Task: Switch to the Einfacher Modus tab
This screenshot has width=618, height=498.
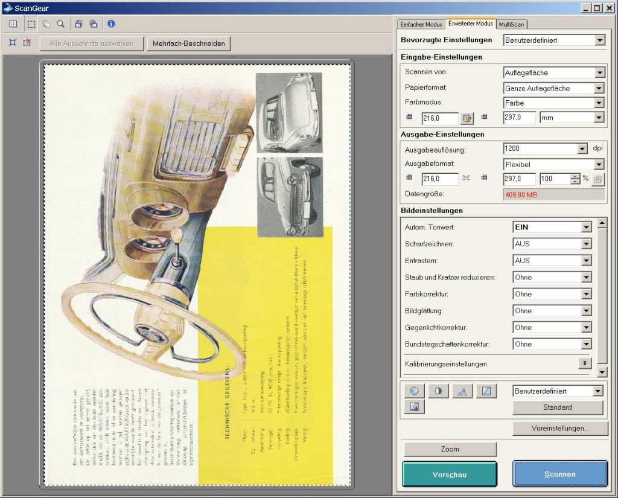Action: [421, 24]
